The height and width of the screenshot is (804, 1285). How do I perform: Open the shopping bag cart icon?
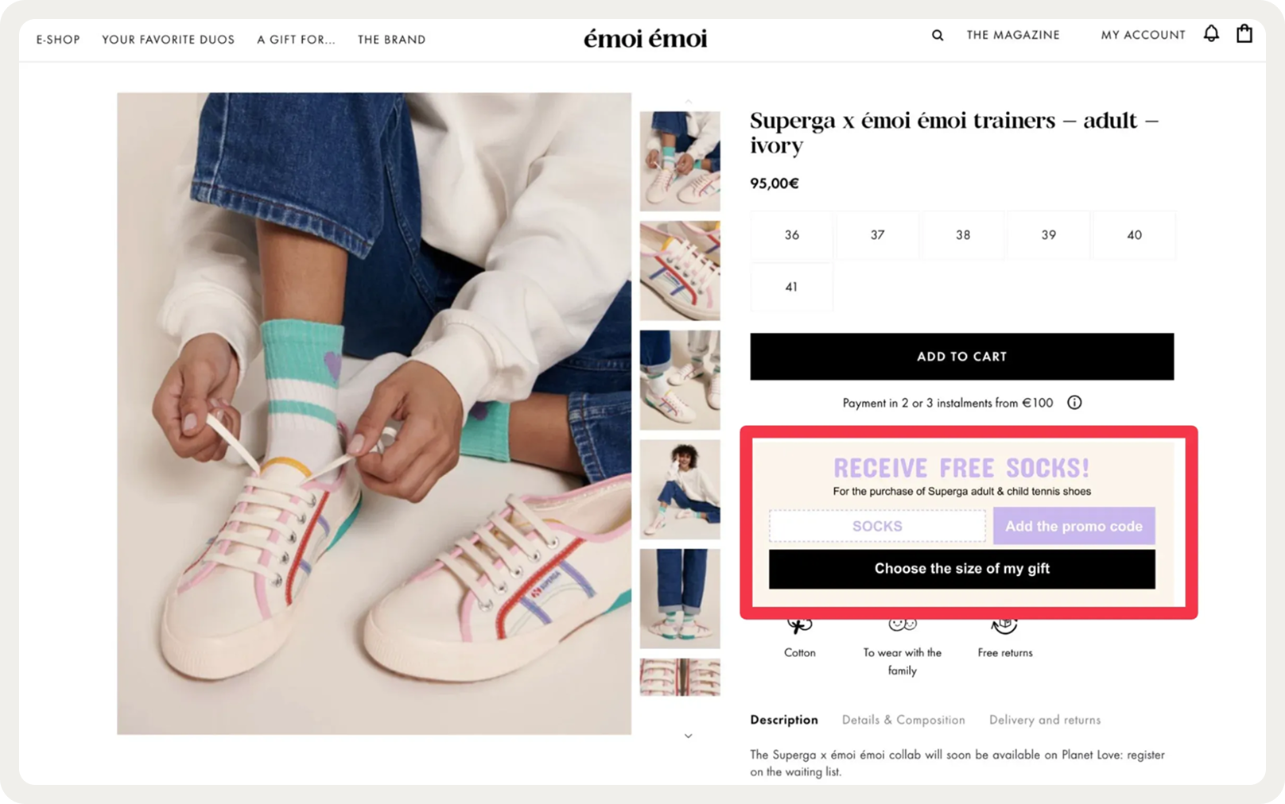(x=1244, y=33)
